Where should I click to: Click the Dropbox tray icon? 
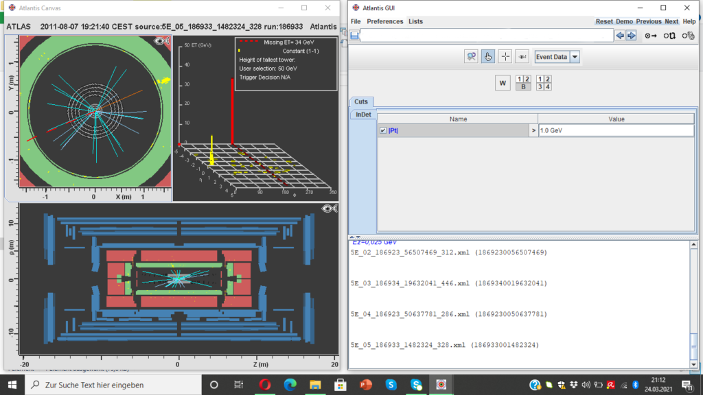point(573,385)
